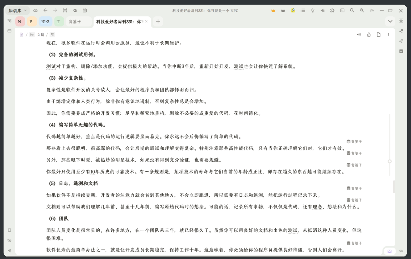The image size is (411, 259).
Task: Go back with the left arrow
Action: point(45,10)
